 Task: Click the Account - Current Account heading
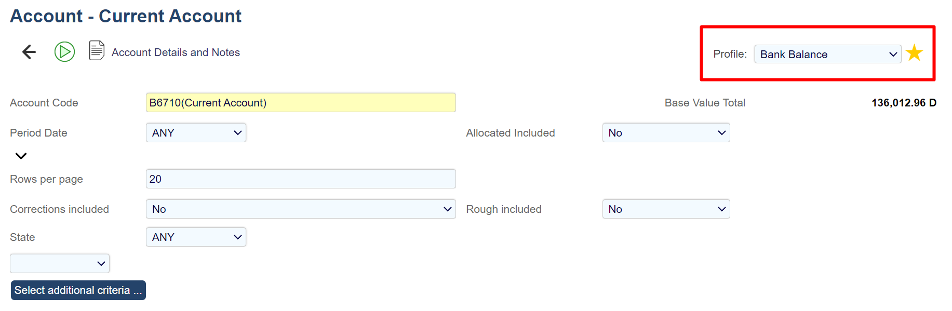[x=126, y=16]
